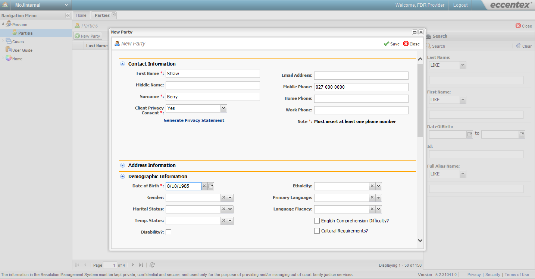This screenshot has width=535, height=279.
Task: Go to previous page in pager
Action: pos(85,265)
